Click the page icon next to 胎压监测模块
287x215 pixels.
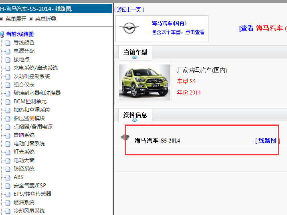click(x=8, y=119)
